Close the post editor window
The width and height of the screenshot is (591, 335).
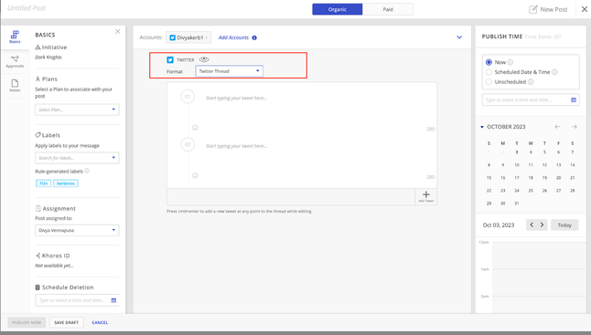coord(585,9)
